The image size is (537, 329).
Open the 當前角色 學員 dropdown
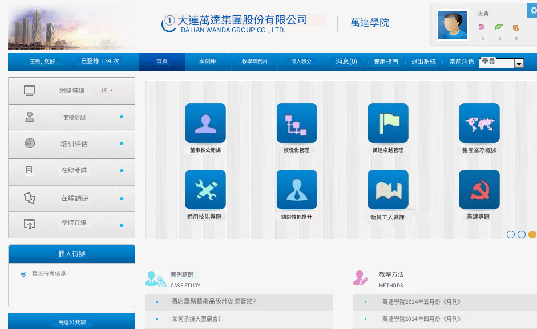click(x=502, y=63)
